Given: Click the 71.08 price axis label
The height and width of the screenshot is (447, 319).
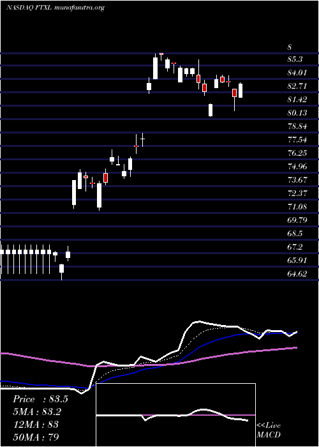Looking at the screenshot, I should pos(297,207).
